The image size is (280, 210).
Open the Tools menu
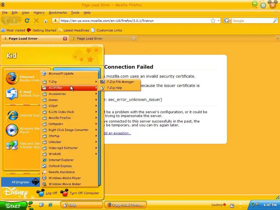(x=75, y=13)
